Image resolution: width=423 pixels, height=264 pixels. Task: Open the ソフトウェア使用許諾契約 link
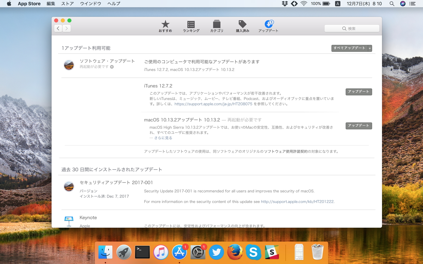(x=286, y=151)
